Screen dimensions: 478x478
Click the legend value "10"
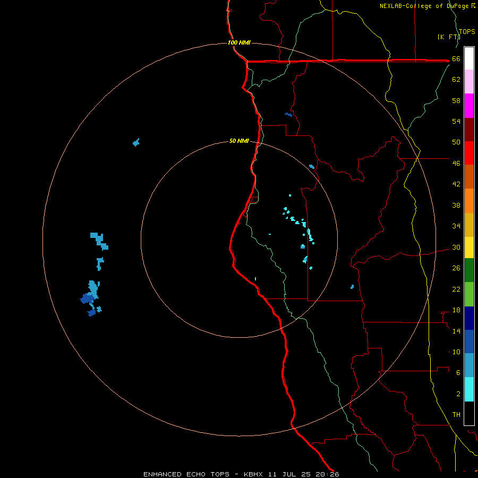[x=456, y=352]
